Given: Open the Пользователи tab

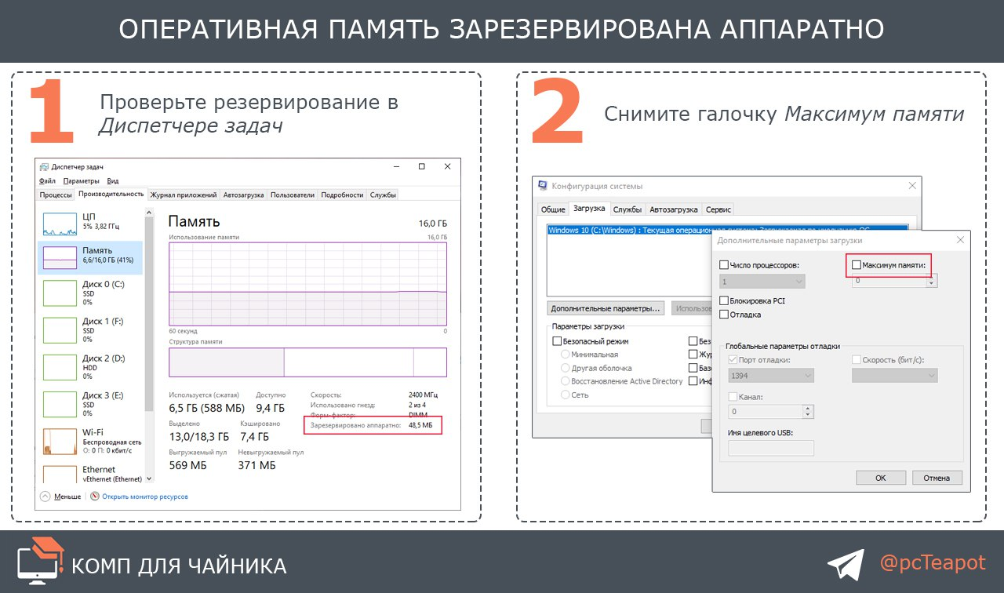Looking at the screenshot, I should tap(293, 195).
